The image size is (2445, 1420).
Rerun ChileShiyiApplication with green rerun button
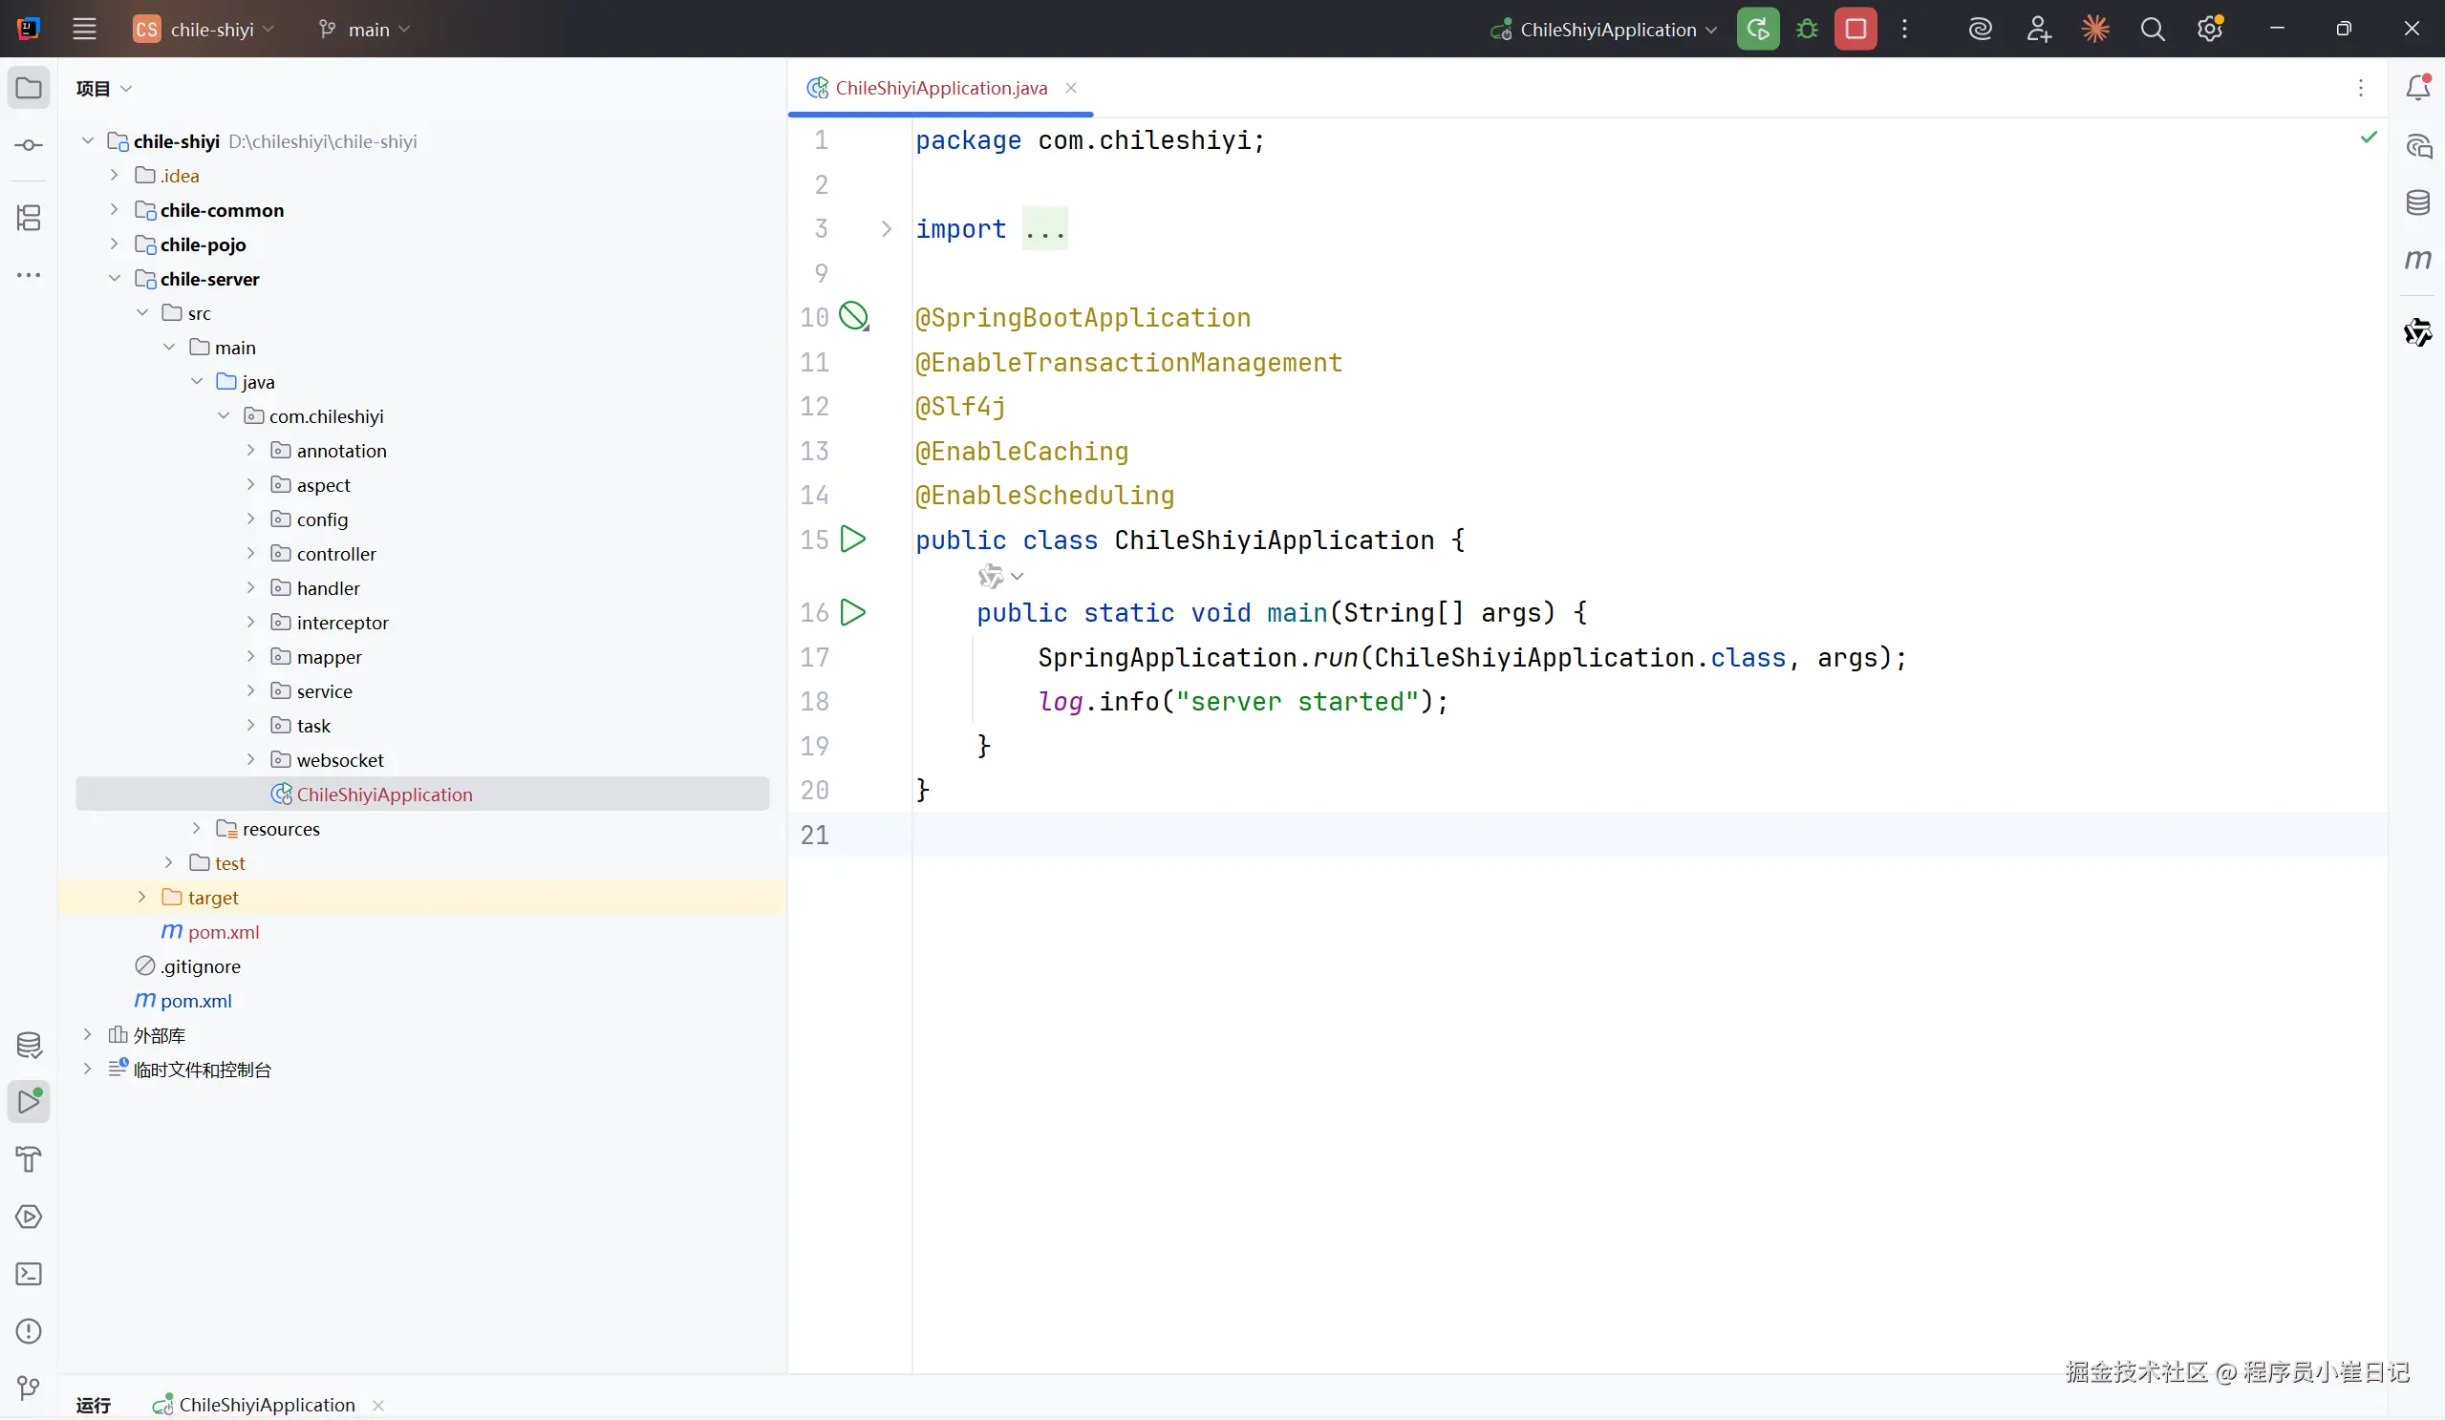[x=1758, y=29]
